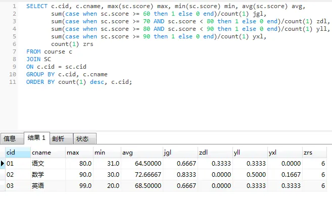Place cursor on JOIN keyword
The height and width of the screenshot is (197, 332).
[x=33, y=59]
